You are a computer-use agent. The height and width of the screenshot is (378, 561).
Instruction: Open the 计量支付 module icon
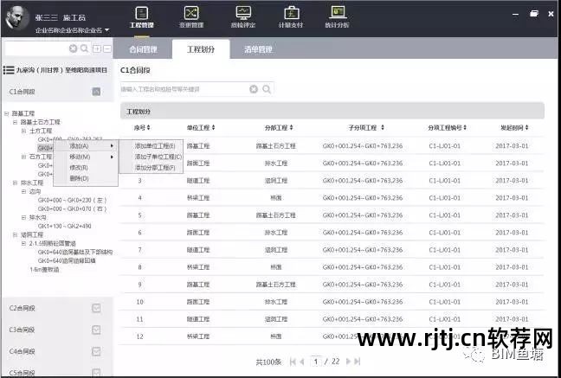point(293,17)
